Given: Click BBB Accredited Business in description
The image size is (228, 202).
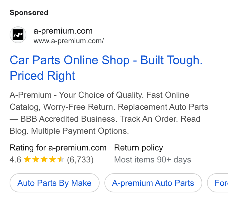Looking at the screenshot, I should tap(68, 119).
